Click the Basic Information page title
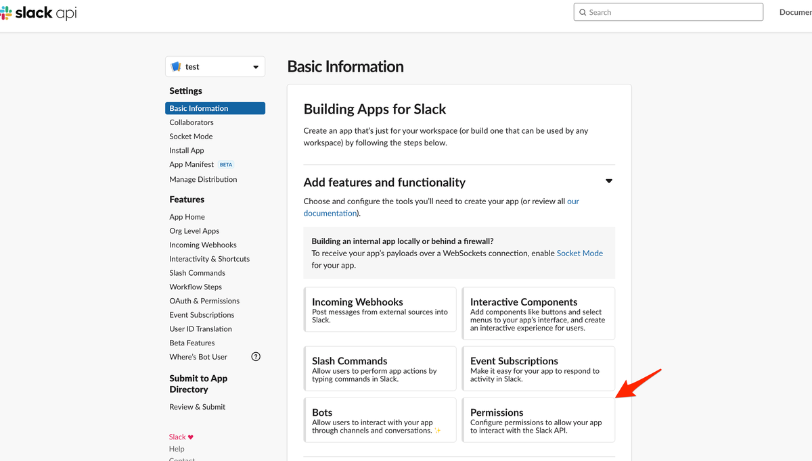Viewport: 812px width, 461px height. click(x=346, y=67)
